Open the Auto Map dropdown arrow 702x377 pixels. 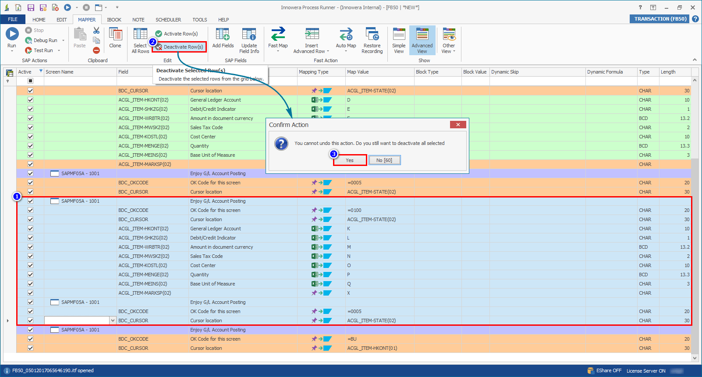coord(346,51)
